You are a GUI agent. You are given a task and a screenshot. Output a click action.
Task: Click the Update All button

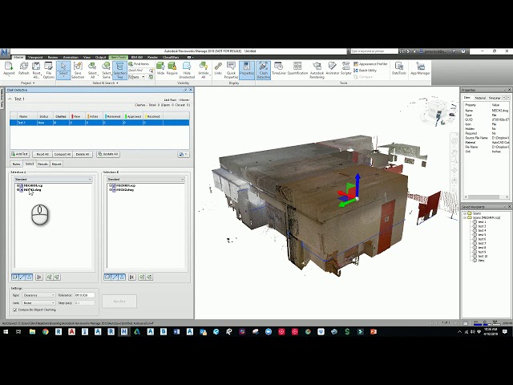[x=108, y=154]
